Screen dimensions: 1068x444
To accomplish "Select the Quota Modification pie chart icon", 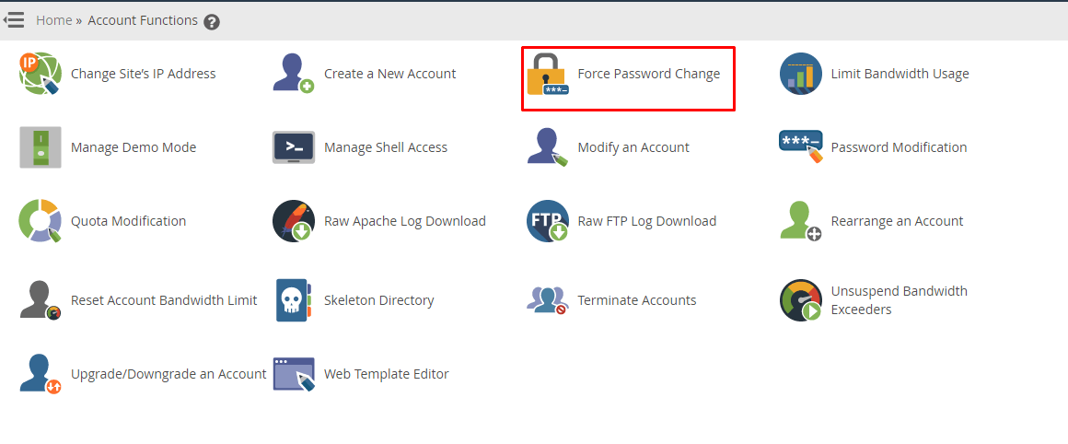I will pyautogui.click(x=41, y=221).
